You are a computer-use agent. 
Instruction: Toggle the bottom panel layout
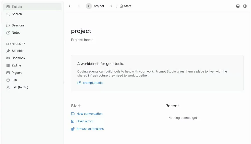pos(238,6)
